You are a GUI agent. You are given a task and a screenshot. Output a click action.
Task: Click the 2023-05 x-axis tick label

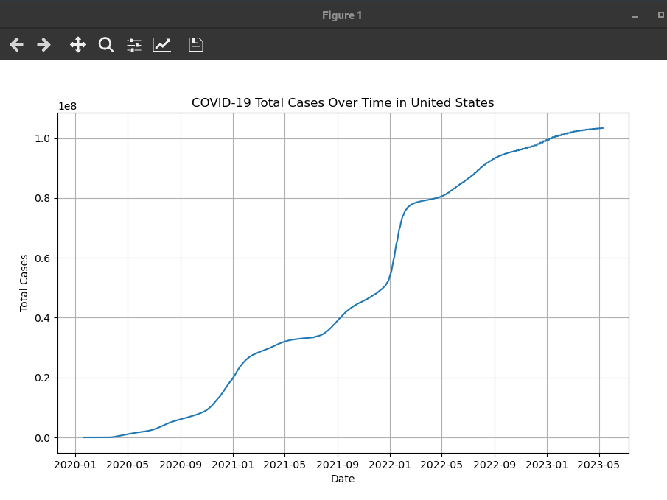point(598,465)
